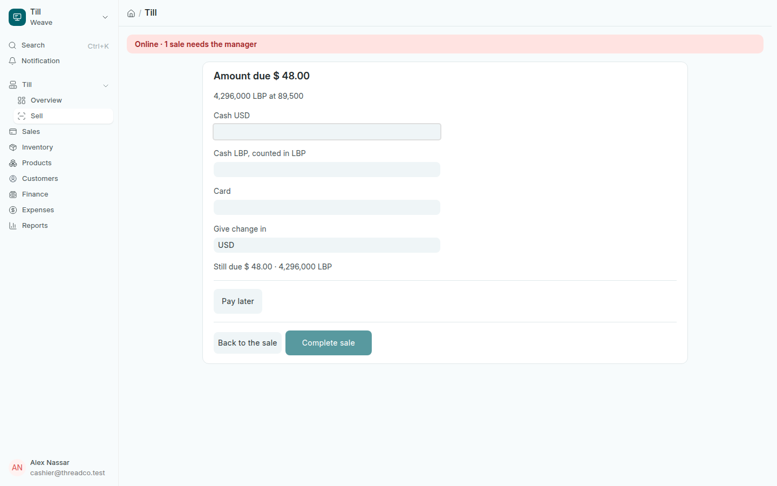Click the Still due $ 48.00 summary text

click(x=272, y=267)
